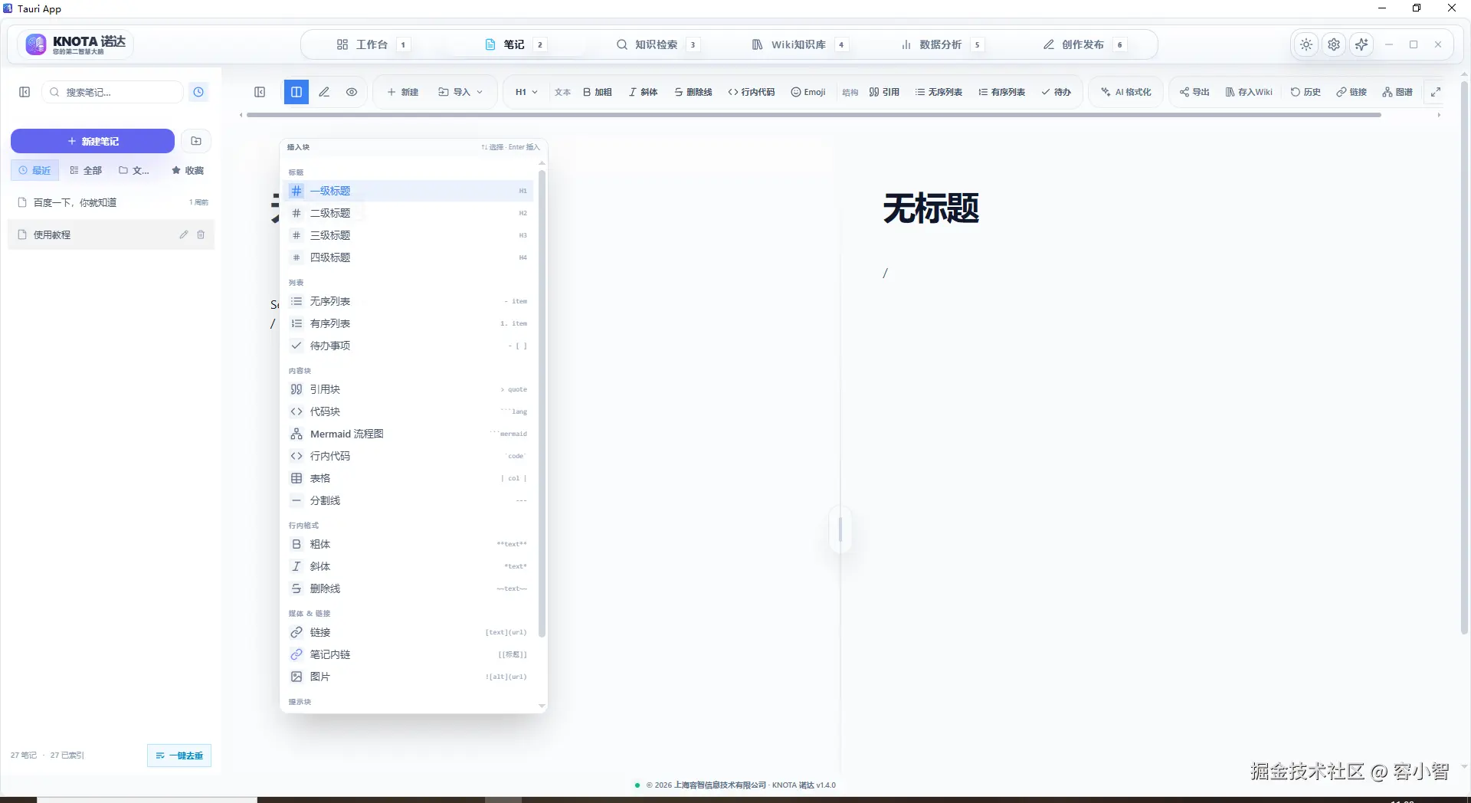The image size is (1471, 803).
Task: Choose 待办事项 from insert-block menu
Action: [x=408, y=346]
